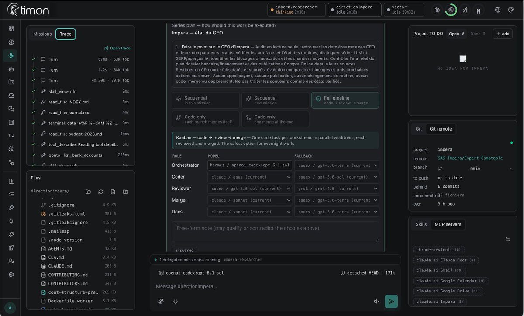
Task: Switch to the MCP servers tab
Action: pos(448,224)
